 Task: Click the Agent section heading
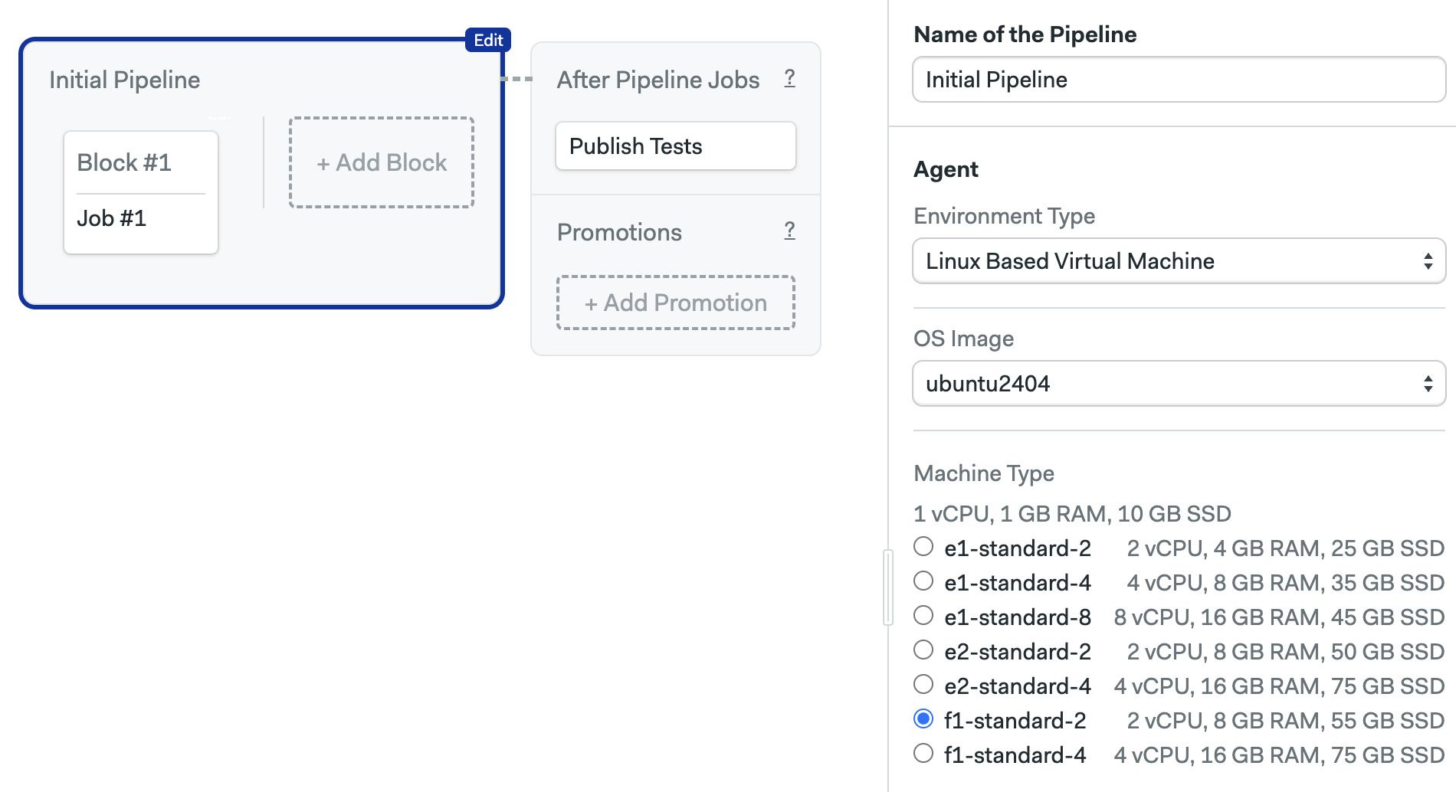tap(946, 169)
